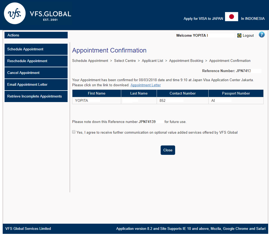Click the Actions panel header
Screen dimensions: 269x236
tap(36, 35)
